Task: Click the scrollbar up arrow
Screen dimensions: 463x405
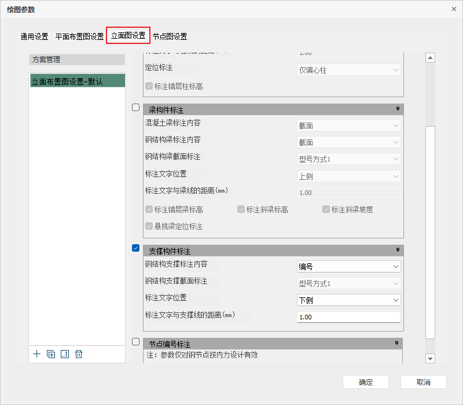Action: (x=430, y=58)
